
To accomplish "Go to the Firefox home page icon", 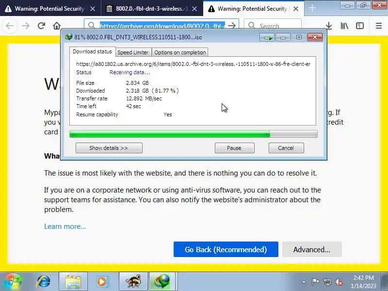I will (57, 26).
